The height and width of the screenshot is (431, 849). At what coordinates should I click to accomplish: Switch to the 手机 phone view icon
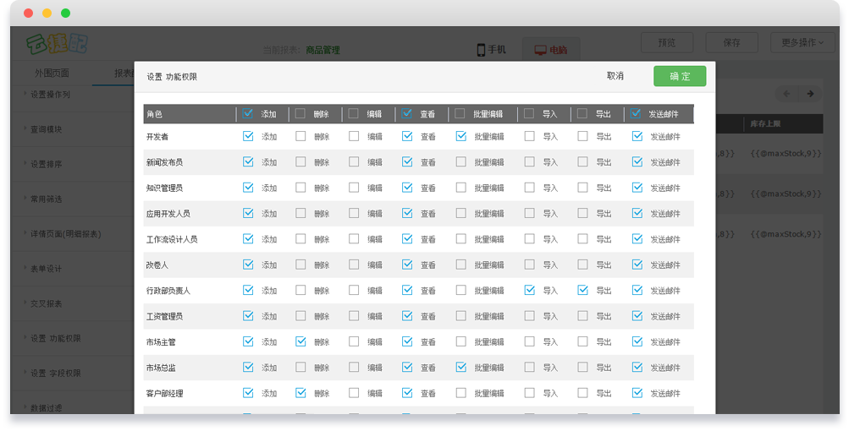[x=482, y=50]
